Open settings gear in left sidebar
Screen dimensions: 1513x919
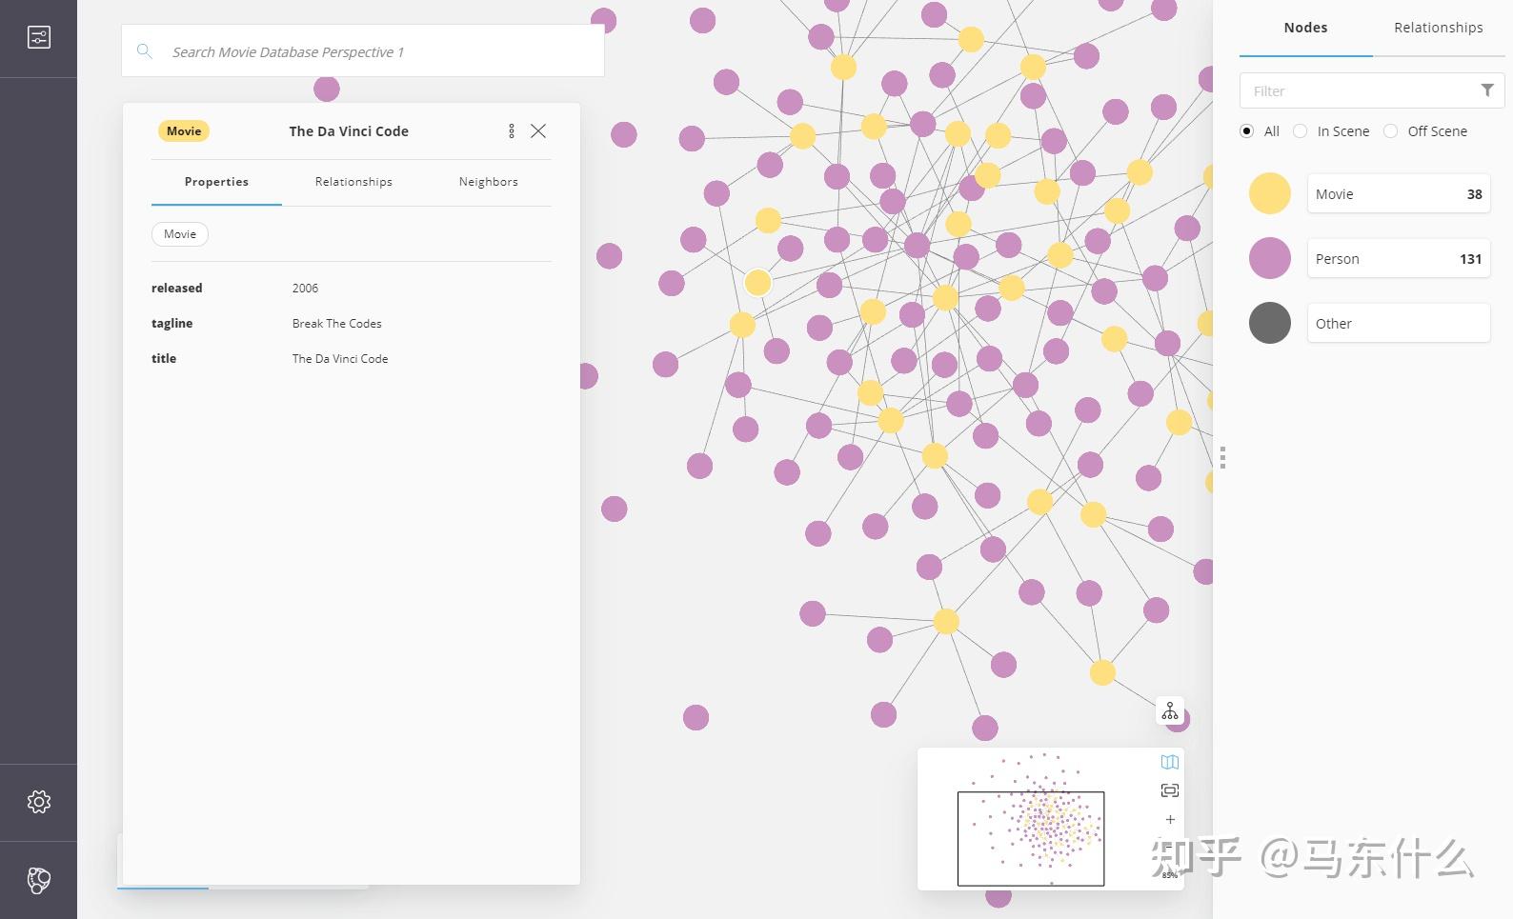pyautogui.click(x=39, y=802)
